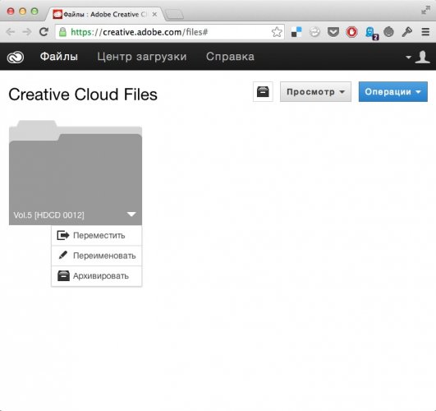The width and height of the screenshot is (436, 411).
Task: Toggle the folder's white arrow menu
Action: (x=131, y=215)
